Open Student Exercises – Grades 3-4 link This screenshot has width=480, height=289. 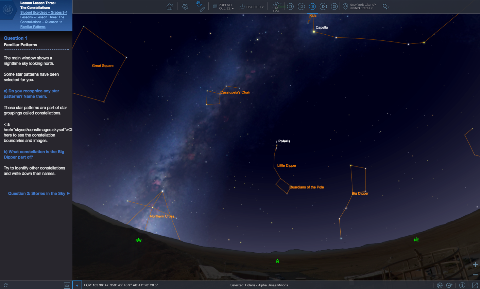44,13
